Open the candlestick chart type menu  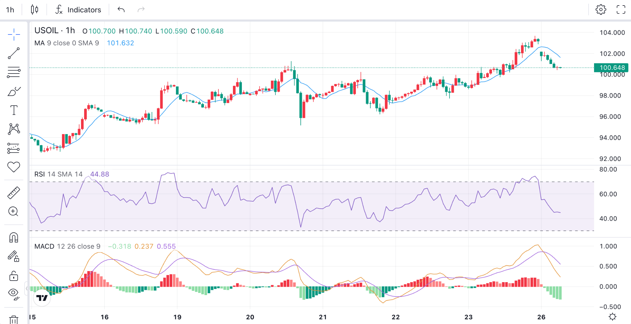click(x=35, y=10)
